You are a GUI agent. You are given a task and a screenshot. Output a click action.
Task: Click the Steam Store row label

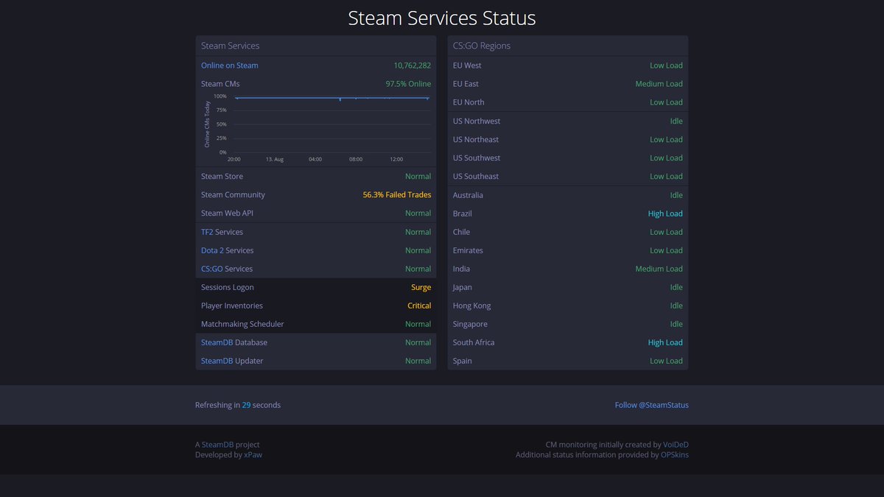point(222,177)
